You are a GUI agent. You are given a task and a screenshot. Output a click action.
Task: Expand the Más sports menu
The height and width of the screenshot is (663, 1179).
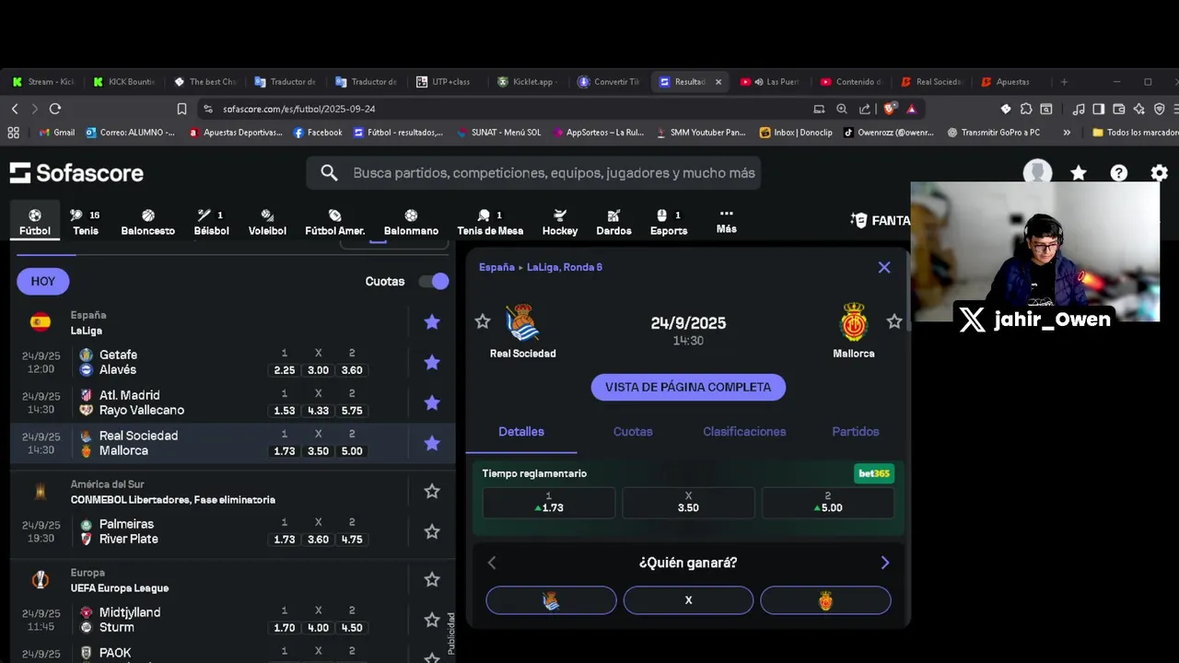click(727, 221)
